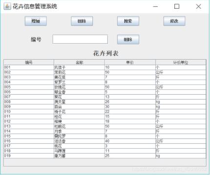Image resolution: width=210 pixels, height=175 pixels.
Task: Select the 杜鹃花 name cell
Action: click(79, 126)
